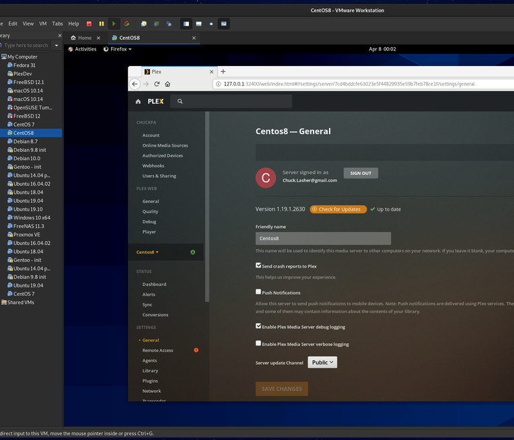This screenshot has width=514, height=440.
Task: Click the thumbnail bar view toolbar icon
Action: coord(198,24)
